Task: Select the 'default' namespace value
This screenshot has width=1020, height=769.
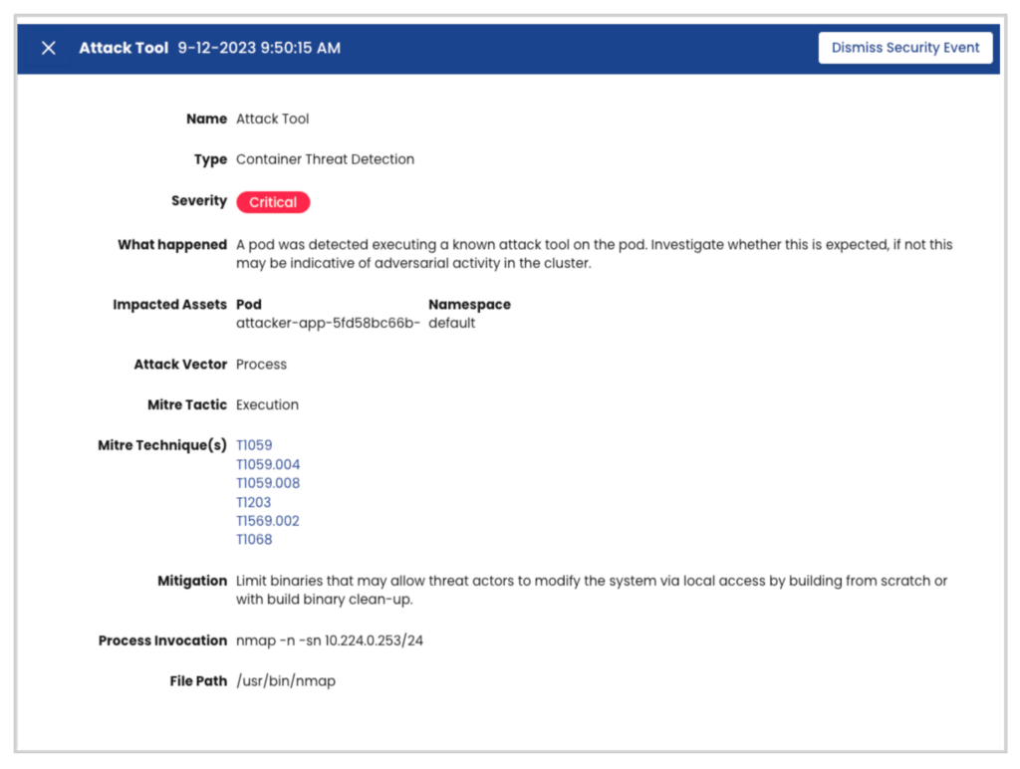Action: click(x=451, y=323)
